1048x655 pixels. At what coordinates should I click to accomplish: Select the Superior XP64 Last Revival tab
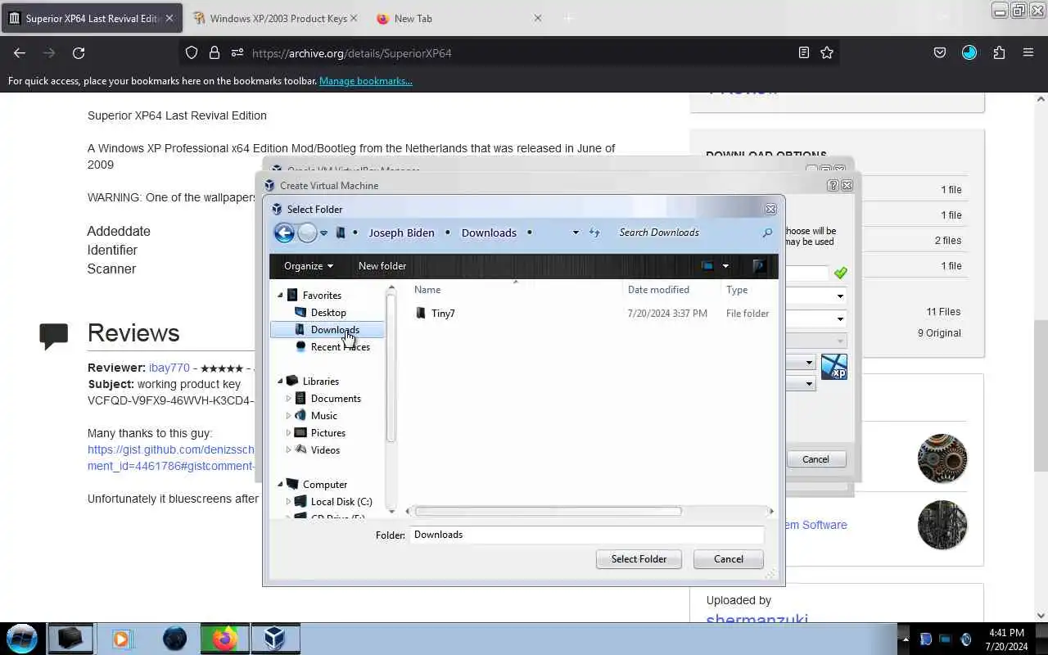pyautogui.click(x=92, y=18)
